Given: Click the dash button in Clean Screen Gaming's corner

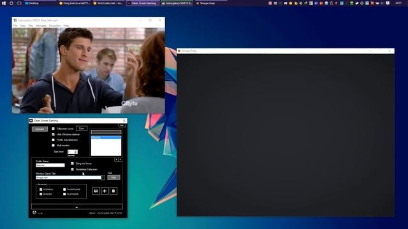Looking at the screenshot, I should (x=122, y=125).
